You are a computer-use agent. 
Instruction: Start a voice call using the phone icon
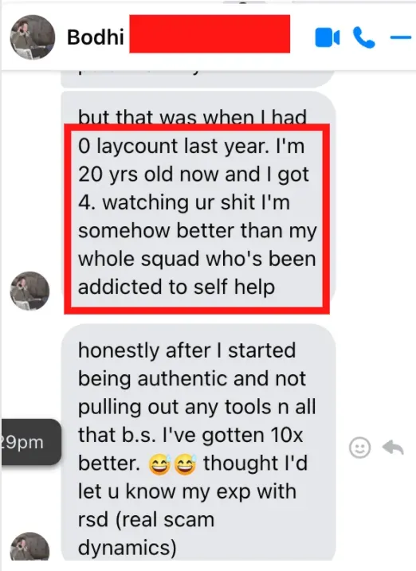363,38
